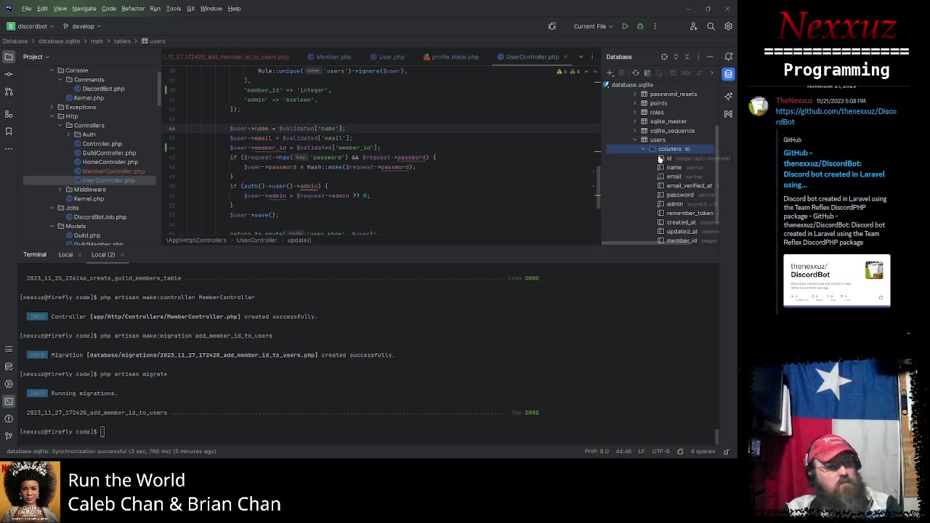The width and height of the screenshot is (930, 523).
Task: Open the Make tool window M icon
Action: (x=728, y=114)
